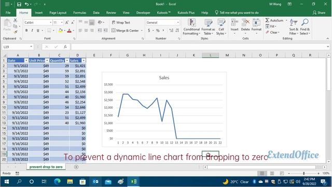
Task: Apply the red font color
Action: point(69,31)
